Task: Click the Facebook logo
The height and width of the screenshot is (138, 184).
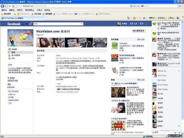Action: coord(14,24)
